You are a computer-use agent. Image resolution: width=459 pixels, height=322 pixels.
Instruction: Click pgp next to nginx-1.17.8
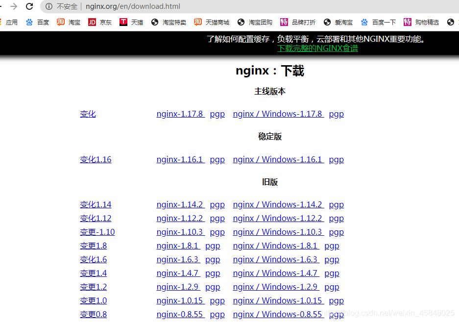click(x=217, y=114)
